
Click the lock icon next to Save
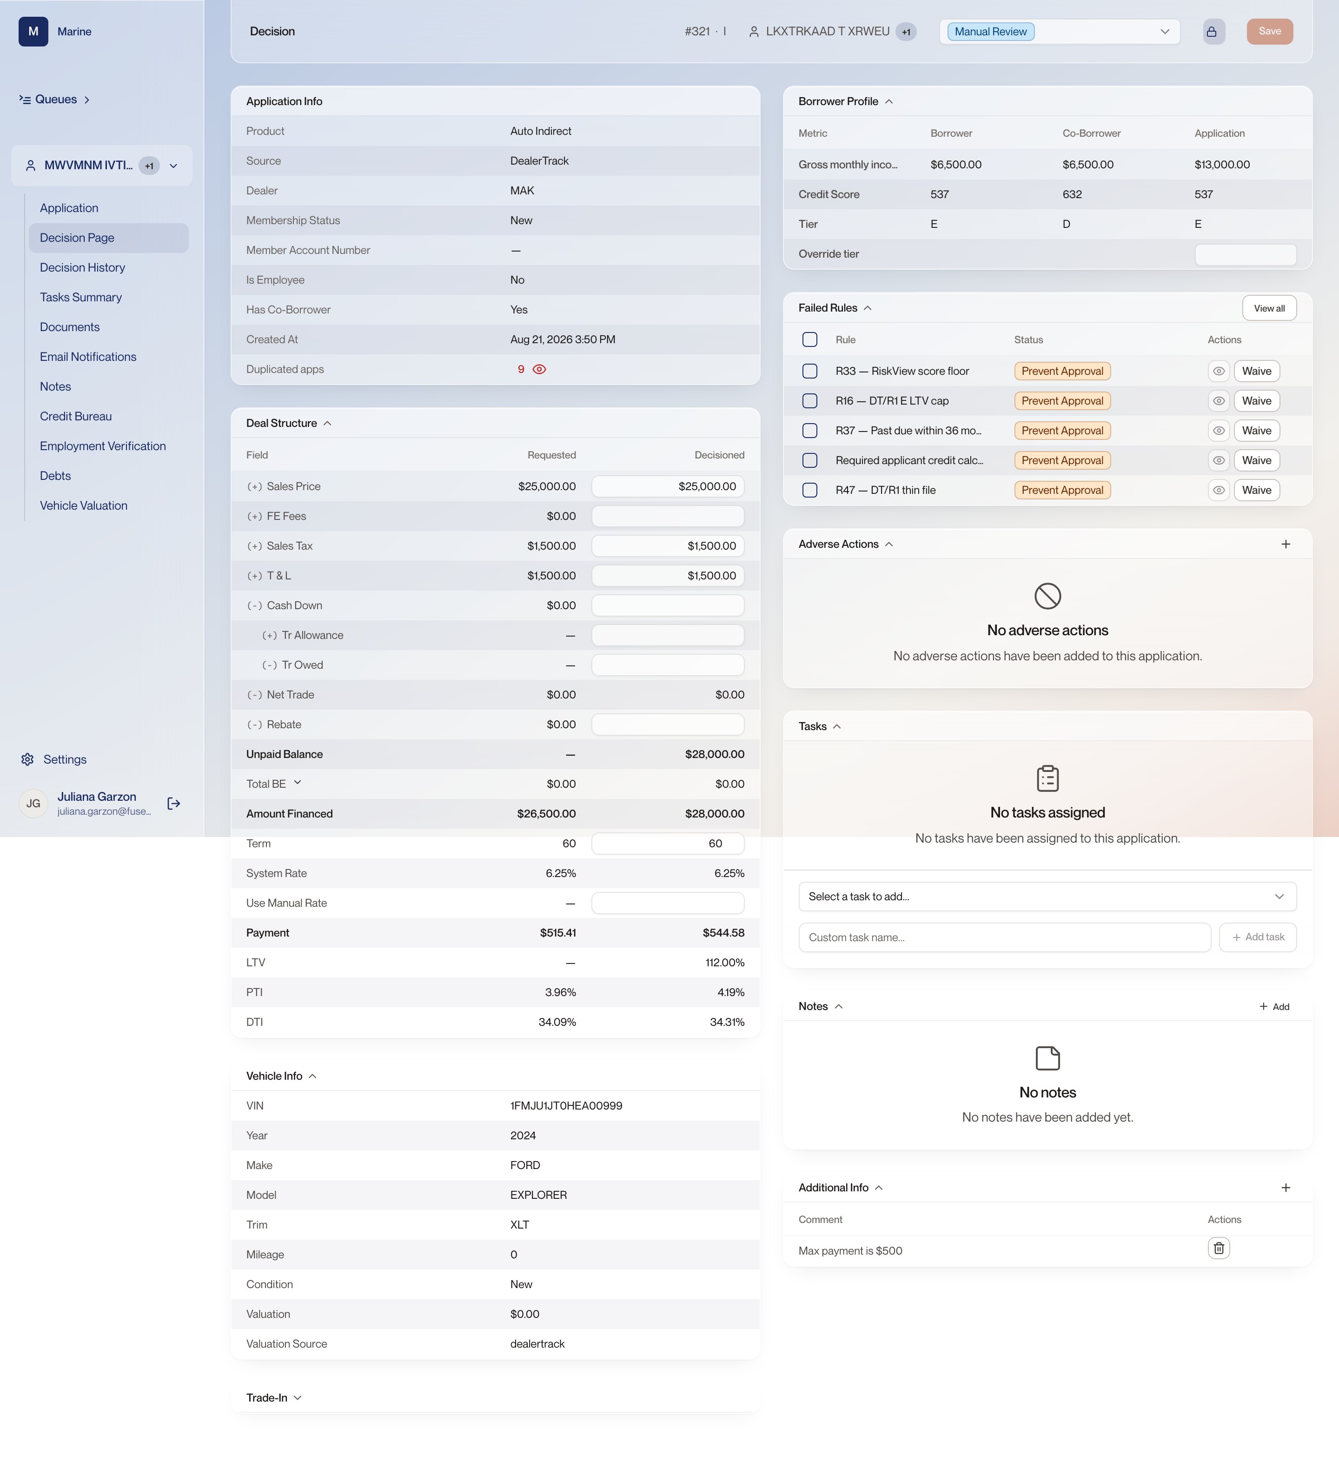tap(1213, 31)
